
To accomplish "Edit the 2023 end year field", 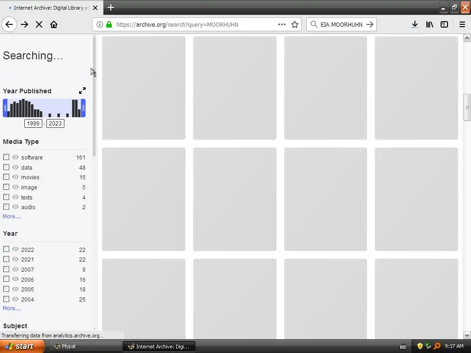I will 55,123.
